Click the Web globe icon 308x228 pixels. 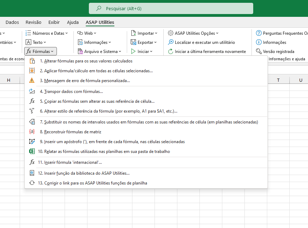[80, 33]
